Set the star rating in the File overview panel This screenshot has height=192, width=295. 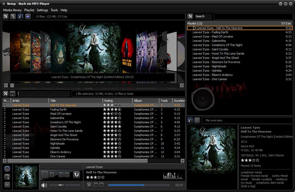click(250, 160)
